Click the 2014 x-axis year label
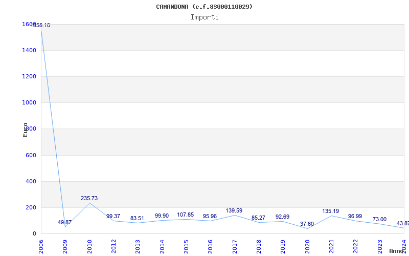This screenshot has width=409, height=256. pyautogui.click(x=162, y=247)
